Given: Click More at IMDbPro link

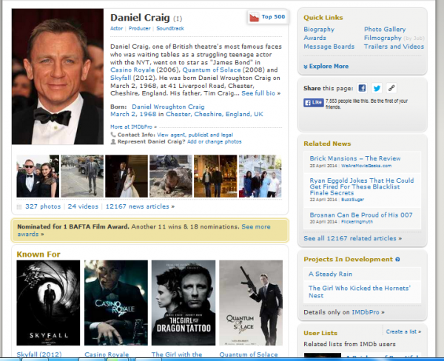Looking at the screenshot, I should click(133, 126).
